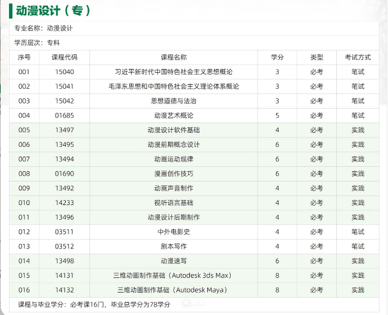Click sequence number 001
388x315 pixels.
[x=24, y=72]
